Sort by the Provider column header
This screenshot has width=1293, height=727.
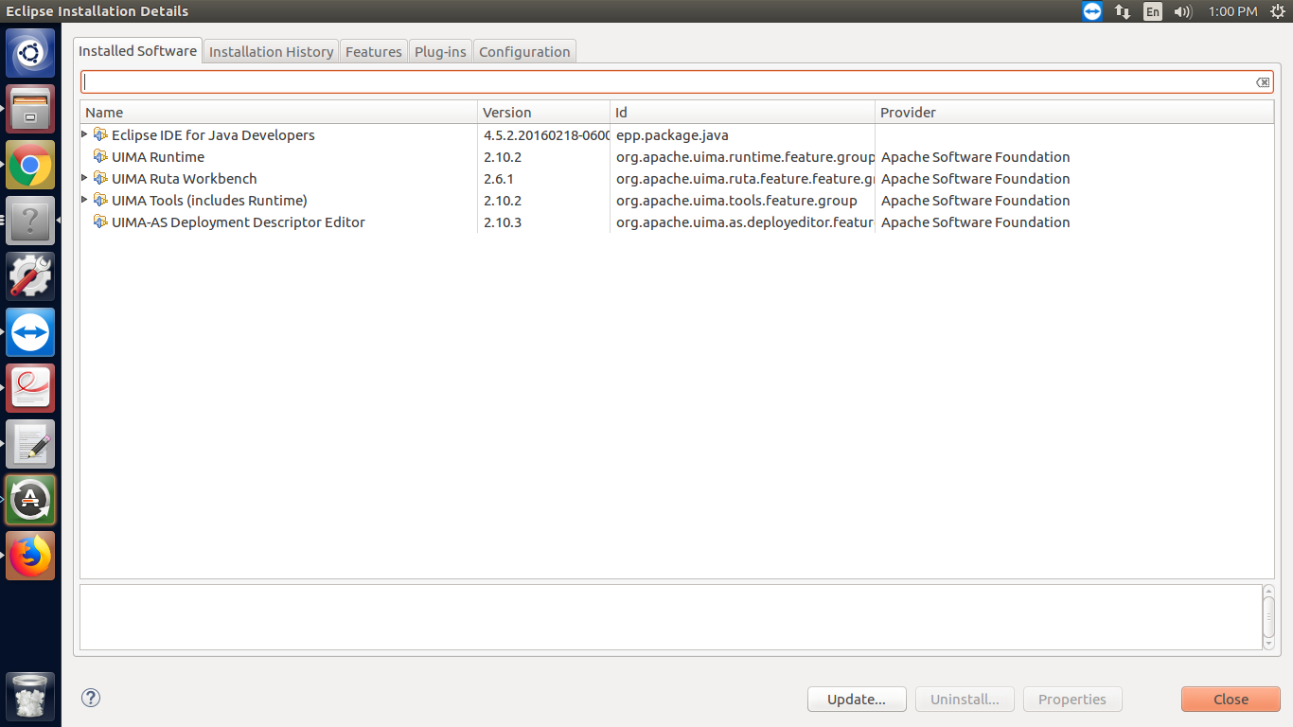tap(1074, 113)
